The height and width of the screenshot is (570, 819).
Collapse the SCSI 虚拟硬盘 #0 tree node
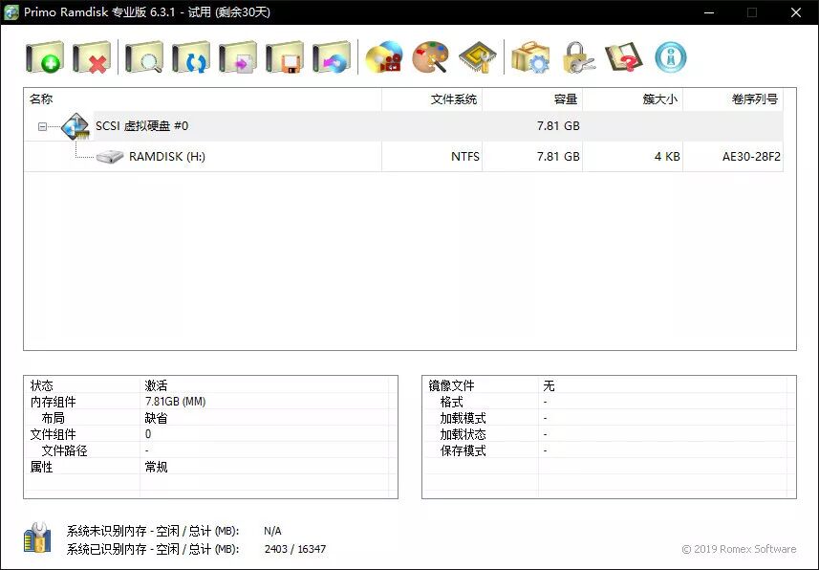click(x=42, y=126)
